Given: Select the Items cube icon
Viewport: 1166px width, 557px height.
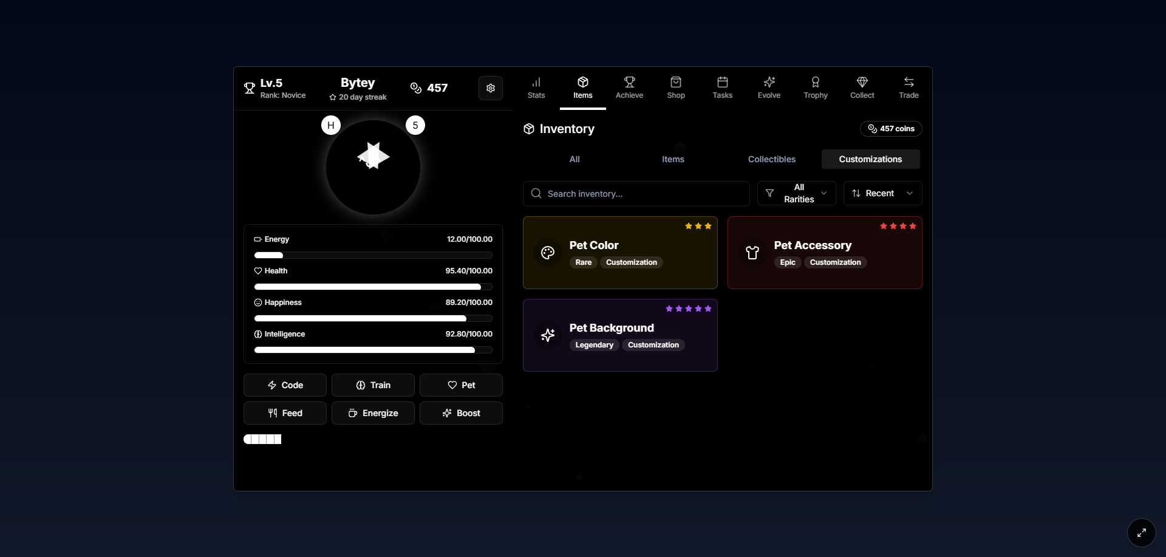Looking at the screenshot, I should 582,87.
